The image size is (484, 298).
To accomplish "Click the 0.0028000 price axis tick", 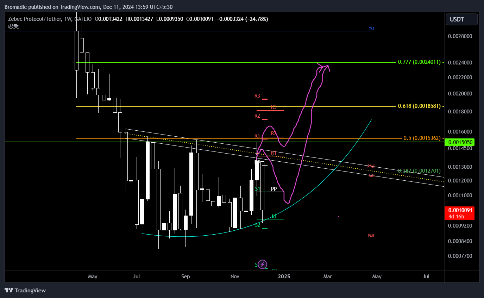I will (460, 36).
